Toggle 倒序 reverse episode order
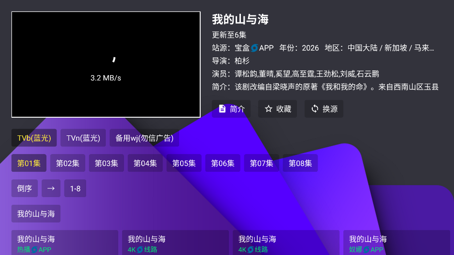Viewport: 454px width, 255px height. coord(24,188)
